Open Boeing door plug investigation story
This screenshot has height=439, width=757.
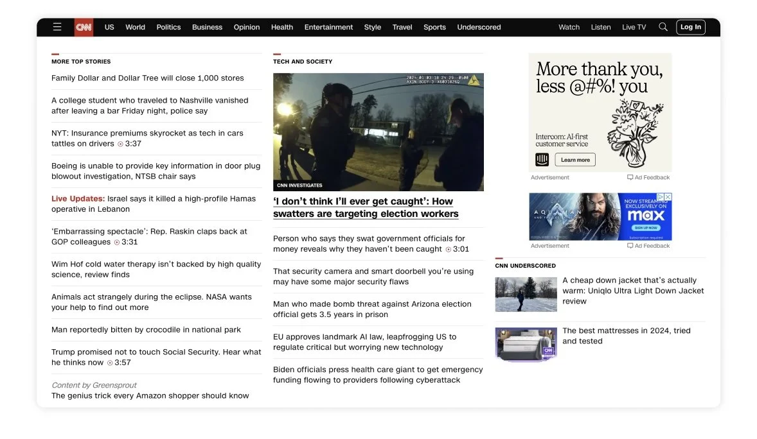(x=156, y=171)
